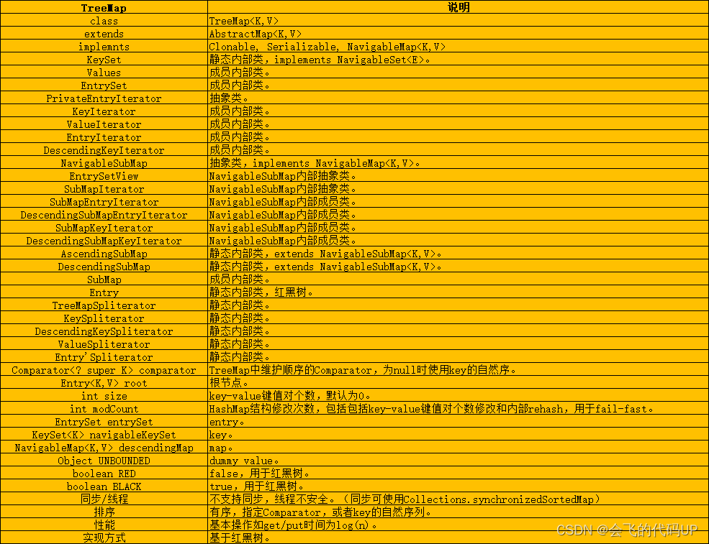Click the 'ValueSpliterator' cell

coord(104,344)
